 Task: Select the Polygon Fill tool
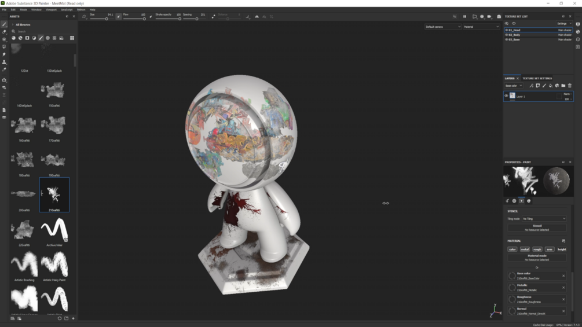coord(4,47)
